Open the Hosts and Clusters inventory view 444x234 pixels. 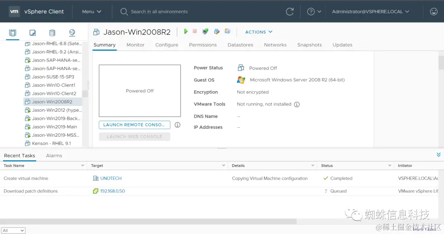click(12, 33)
